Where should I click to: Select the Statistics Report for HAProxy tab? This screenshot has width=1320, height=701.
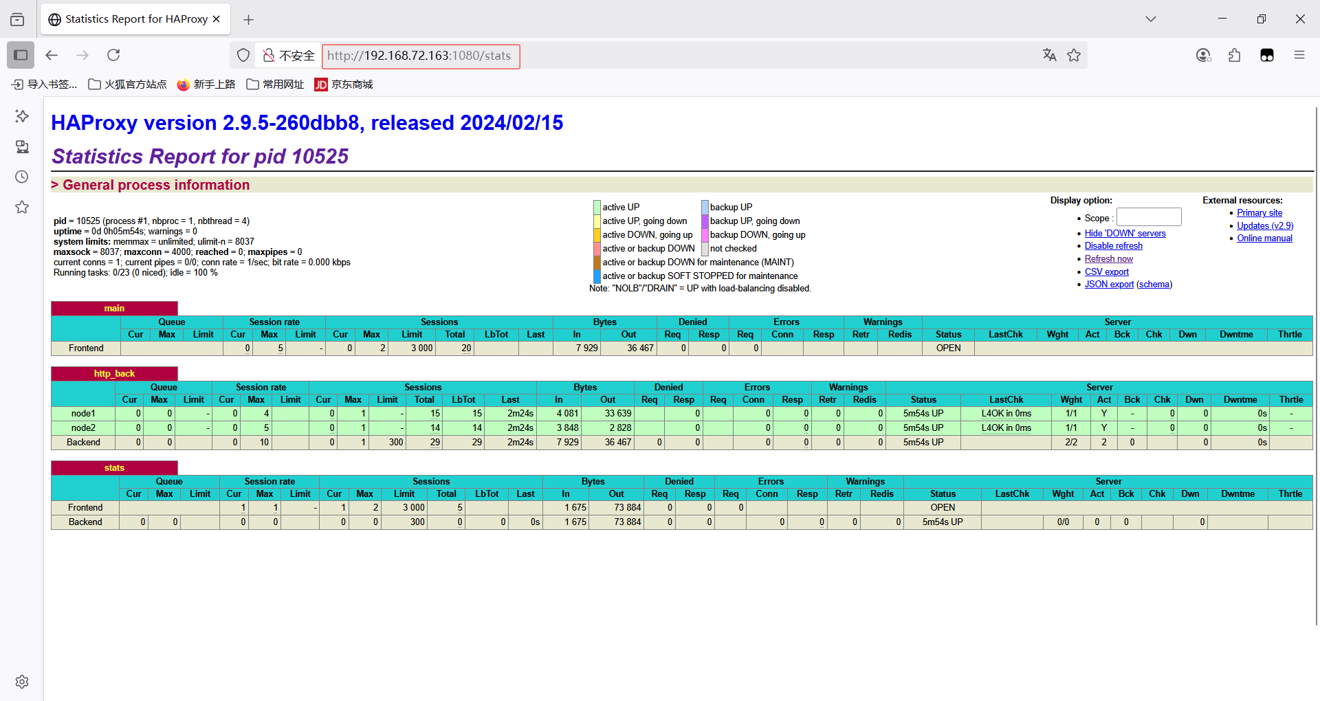tap(135, 19)
